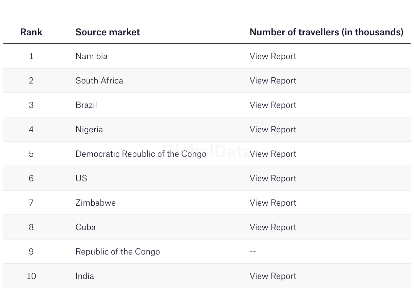Select View Report next to Cuba
414x302 pixels.
pyautogui.click(x=273, y=227)
